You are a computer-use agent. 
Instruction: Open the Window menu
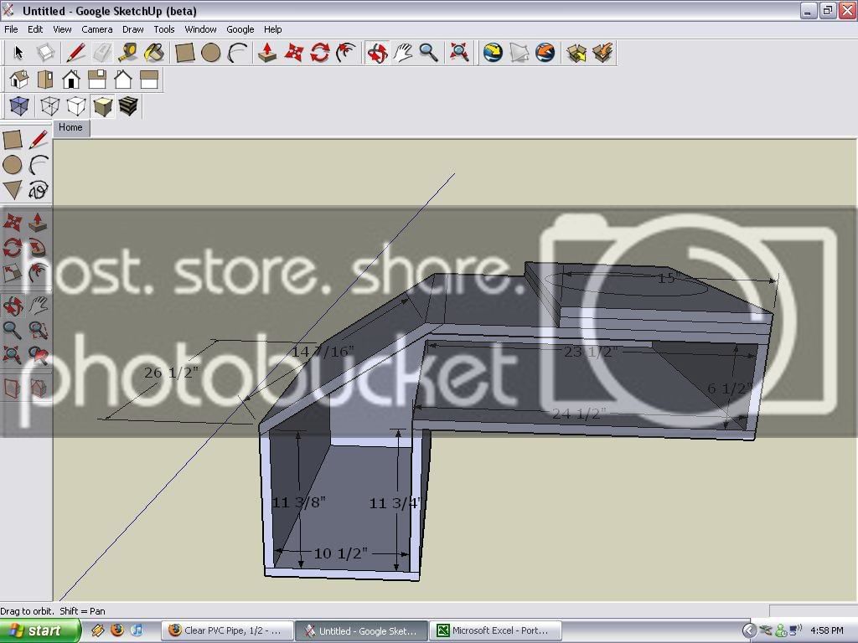[200, 29]
